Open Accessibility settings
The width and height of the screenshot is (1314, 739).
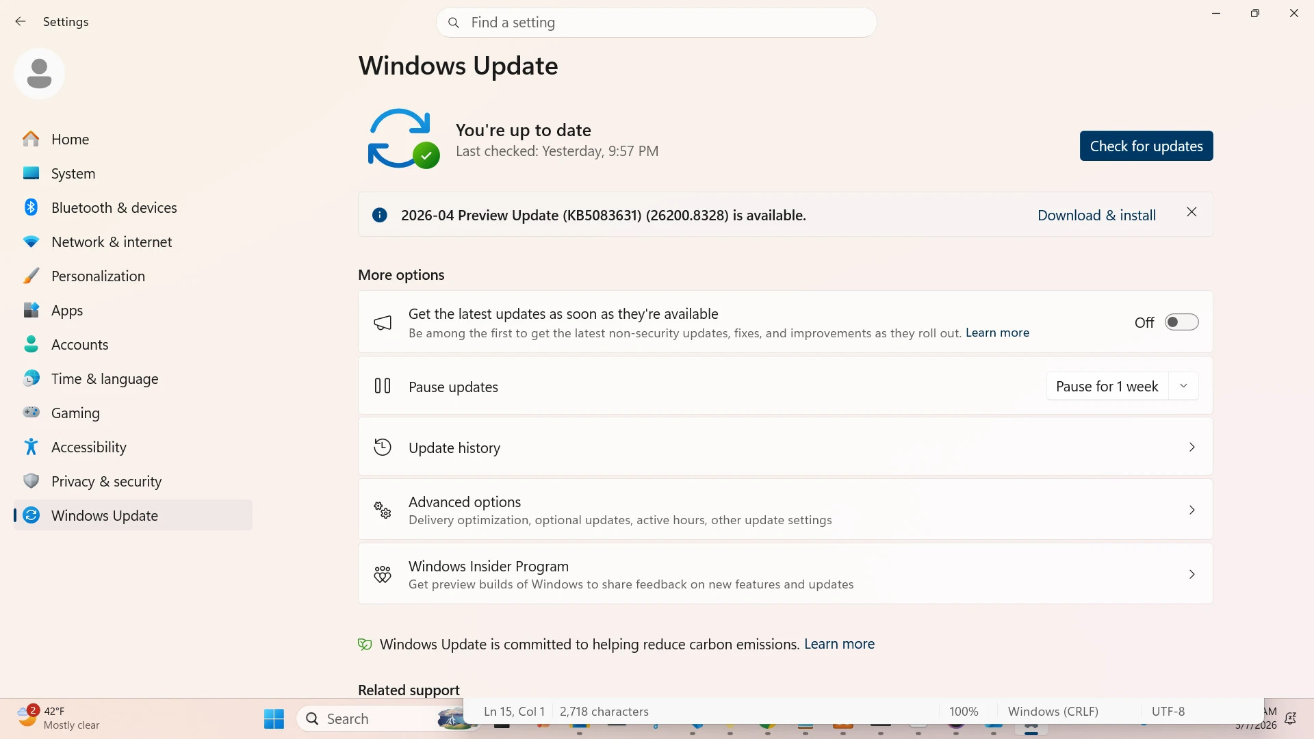(133, 447)
